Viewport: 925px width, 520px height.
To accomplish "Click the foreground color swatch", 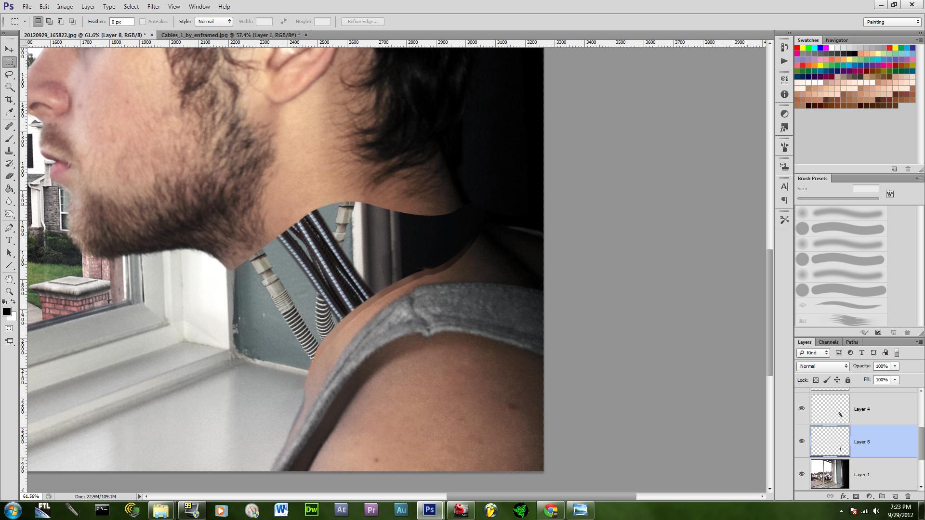I will pos(7,312).
